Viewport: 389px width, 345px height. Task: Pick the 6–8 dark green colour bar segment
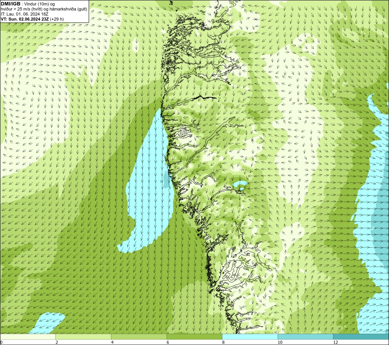click(194, 336)
